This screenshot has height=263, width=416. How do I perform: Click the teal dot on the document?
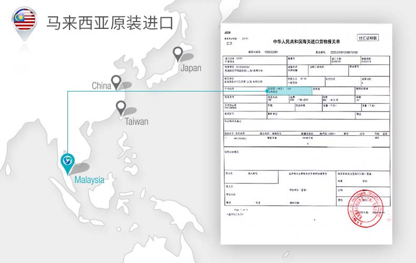pos(267,91)
